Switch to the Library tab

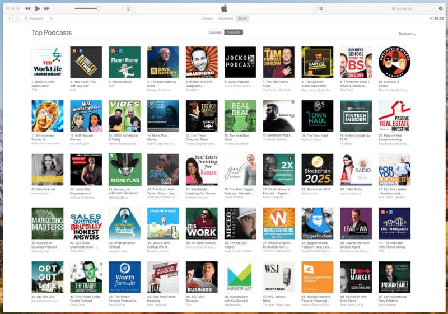207,18
